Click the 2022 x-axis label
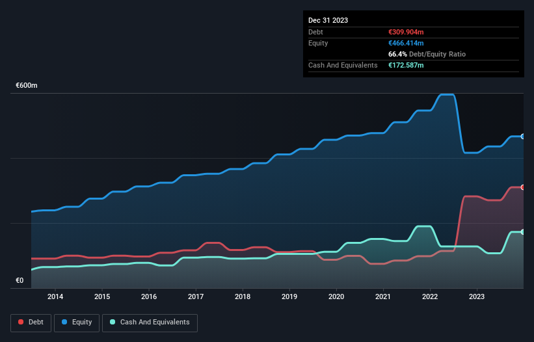Image resolution: width=534 pixels, height=342 pixels. point(430,296)
